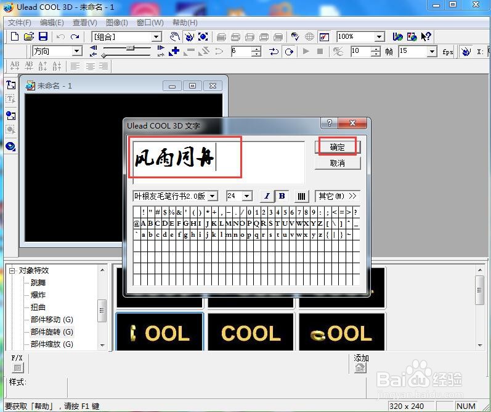Select 爆炸 in the effects tree
Image resolution: width=491 pixels, height=412 pixels.
pyautogui.click(x=38, y=295)
